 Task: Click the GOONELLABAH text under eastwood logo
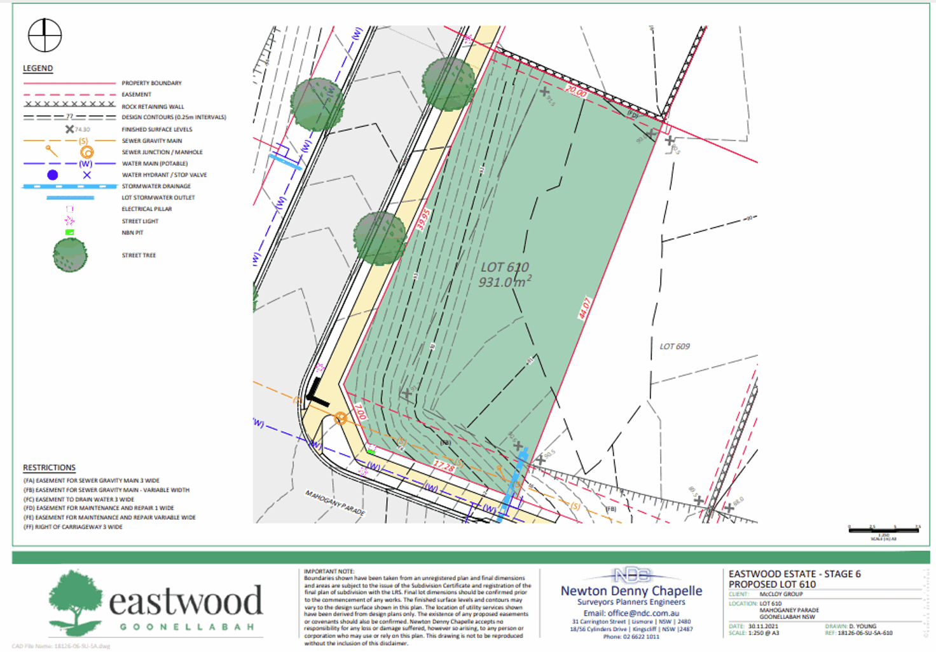pos(187,627)
